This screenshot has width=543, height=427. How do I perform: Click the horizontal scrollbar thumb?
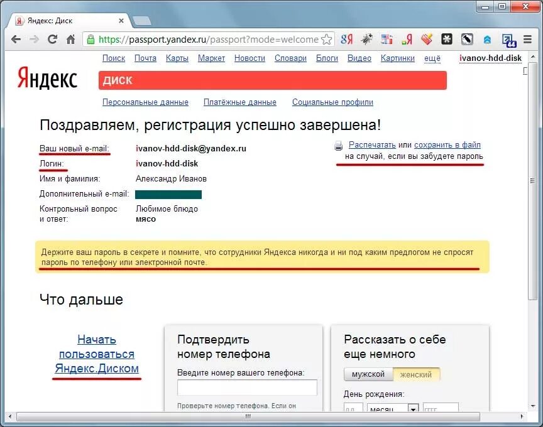pyautogui.click(x=248, y=416)
